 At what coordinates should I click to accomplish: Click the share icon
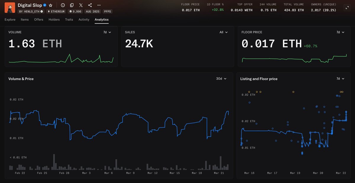click(x=90, y=5)
